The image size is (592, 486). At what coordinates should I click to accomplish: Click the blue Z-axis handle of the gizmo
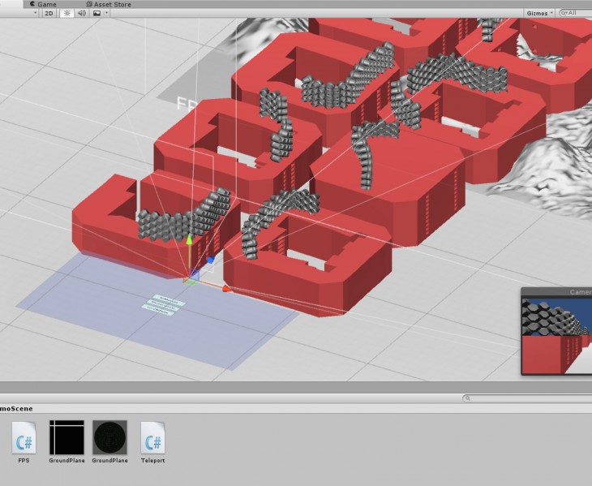tap(210, 261)
